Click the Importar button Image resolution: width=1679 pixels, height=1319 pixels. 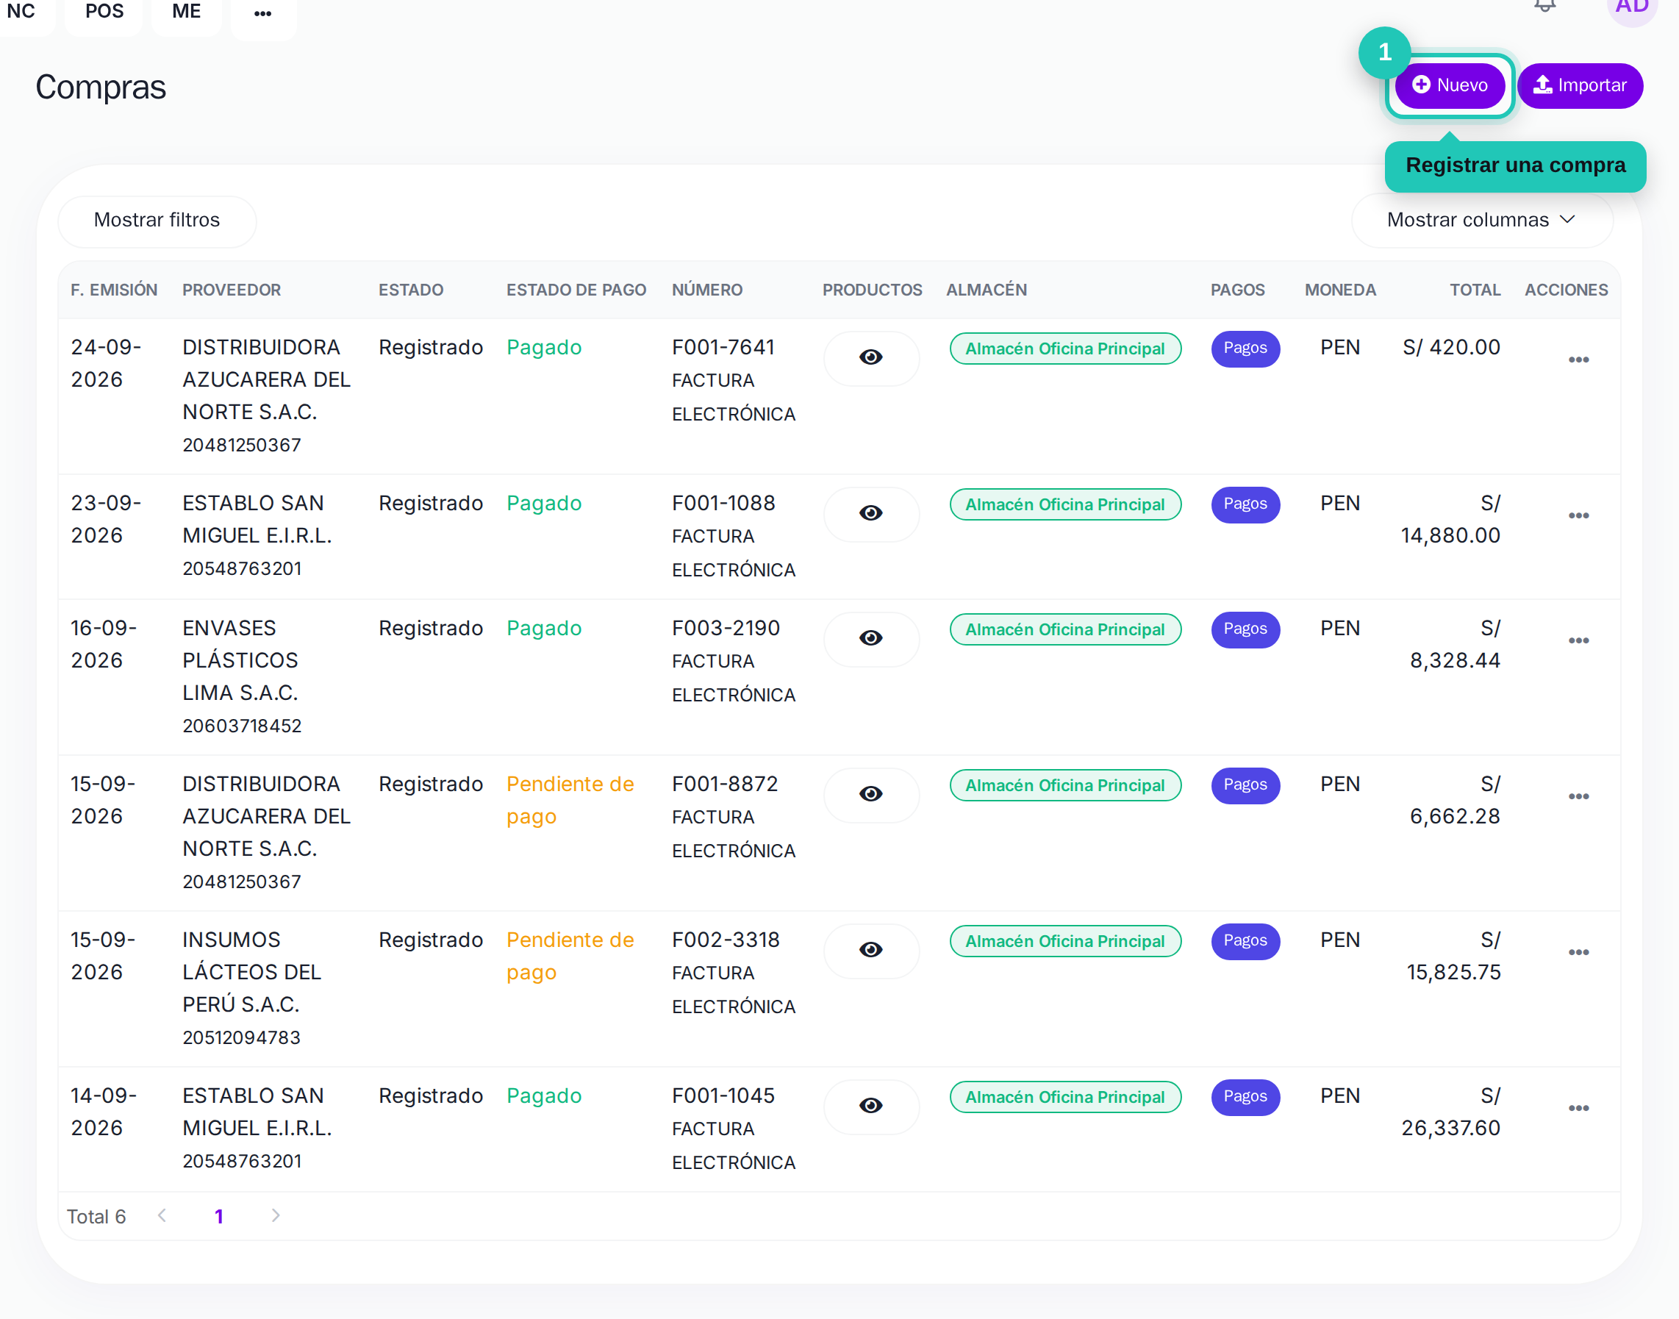click(x=1580, y=85)
